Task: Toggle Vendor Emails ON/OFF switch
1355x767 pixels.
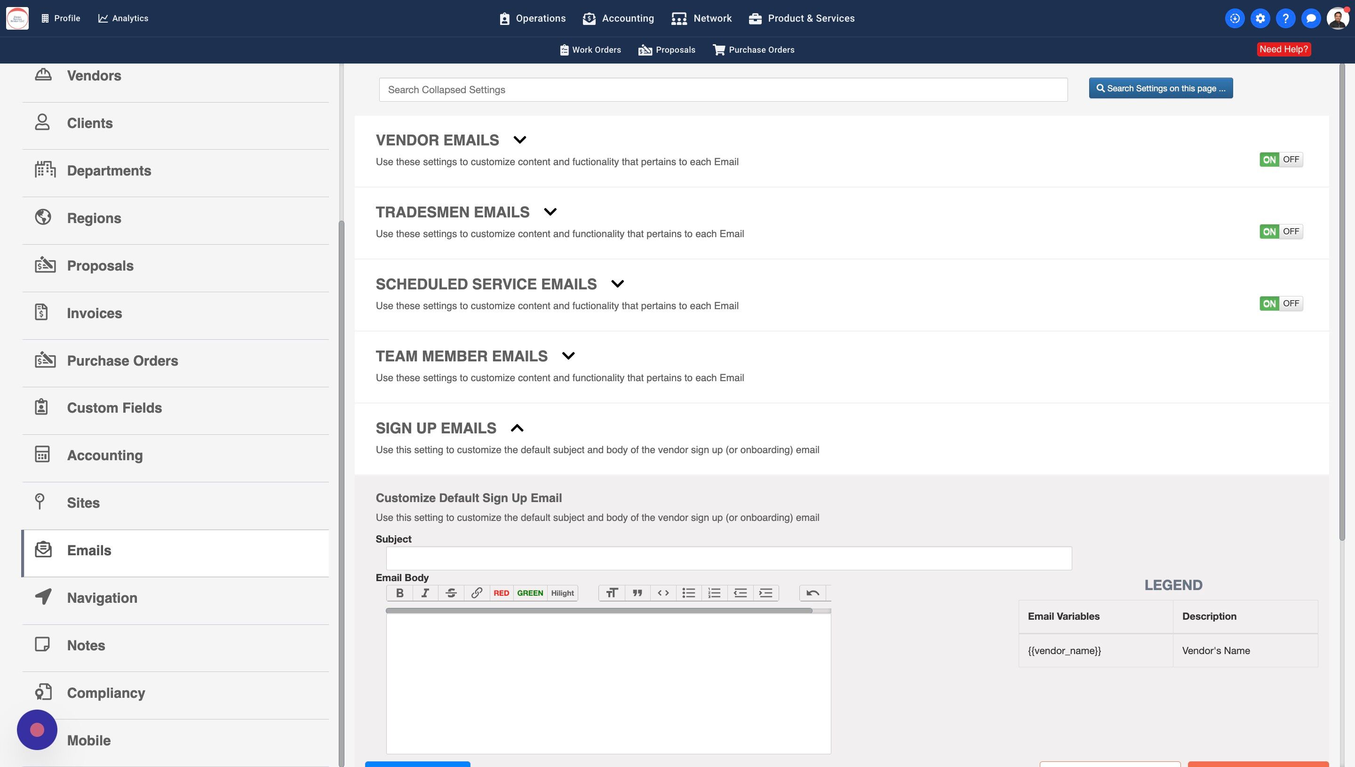Action: click(x=1281, y=160)
